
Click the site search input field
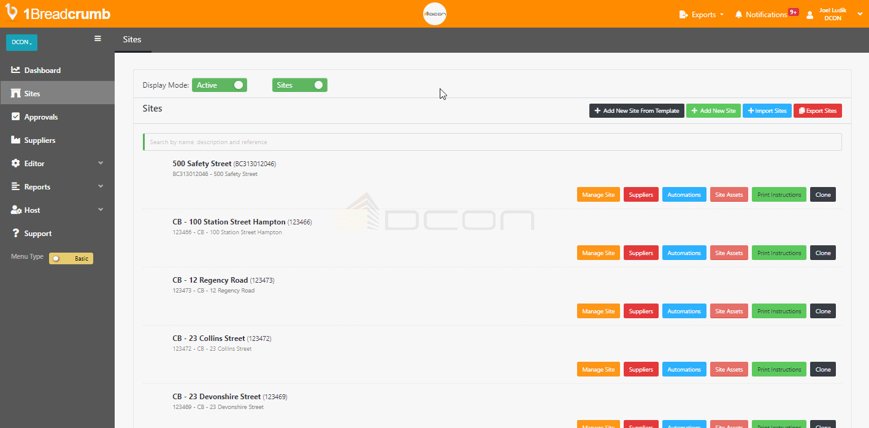[492, 142]
